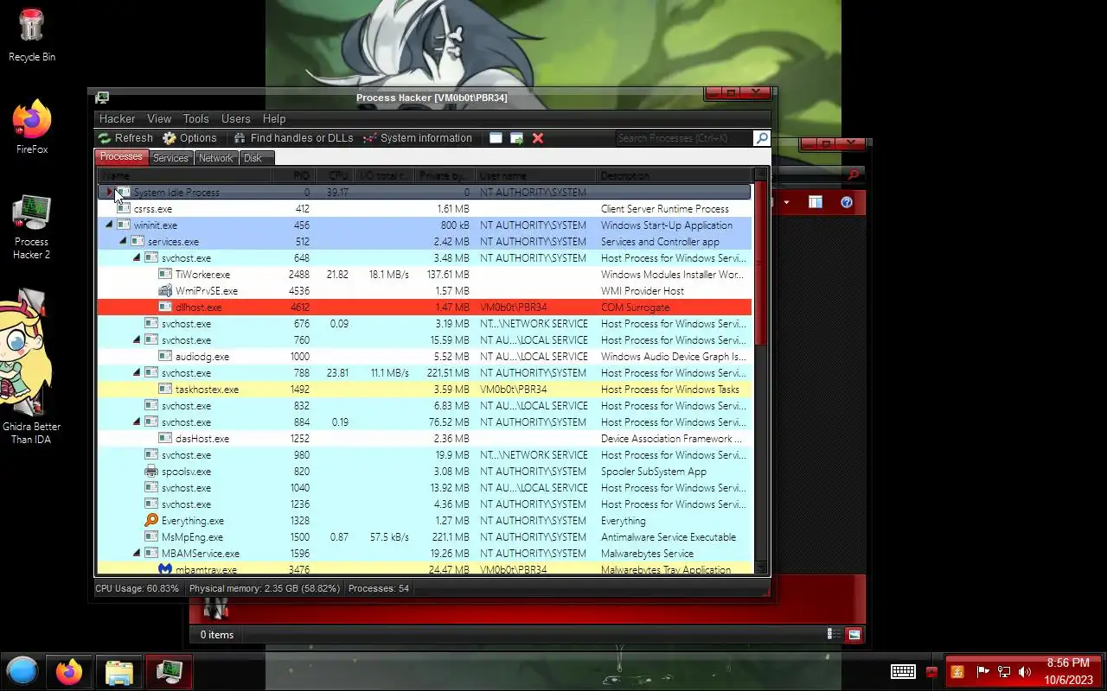Open the Hacker menu

click(117, 119)
